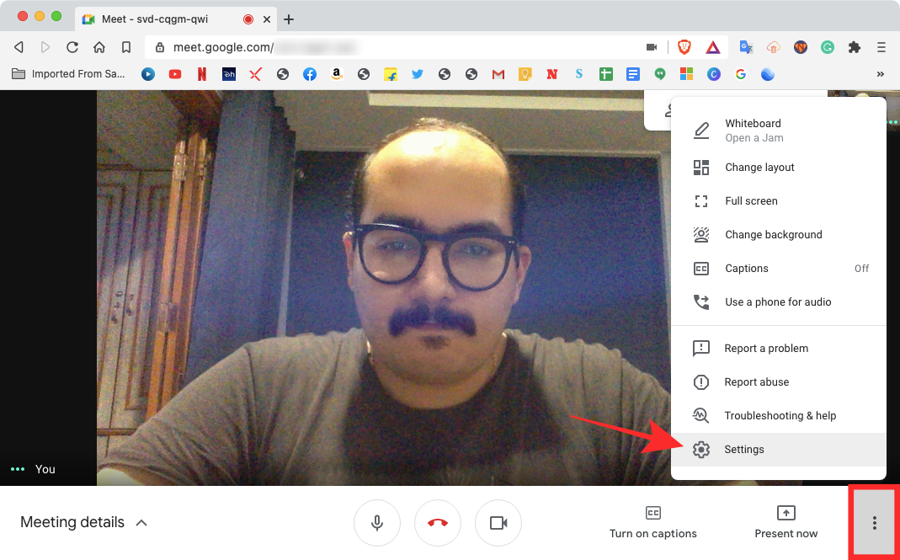Collapse the Meeting details panel
Screen dimensions: 900x560
(x=141, y=522)
